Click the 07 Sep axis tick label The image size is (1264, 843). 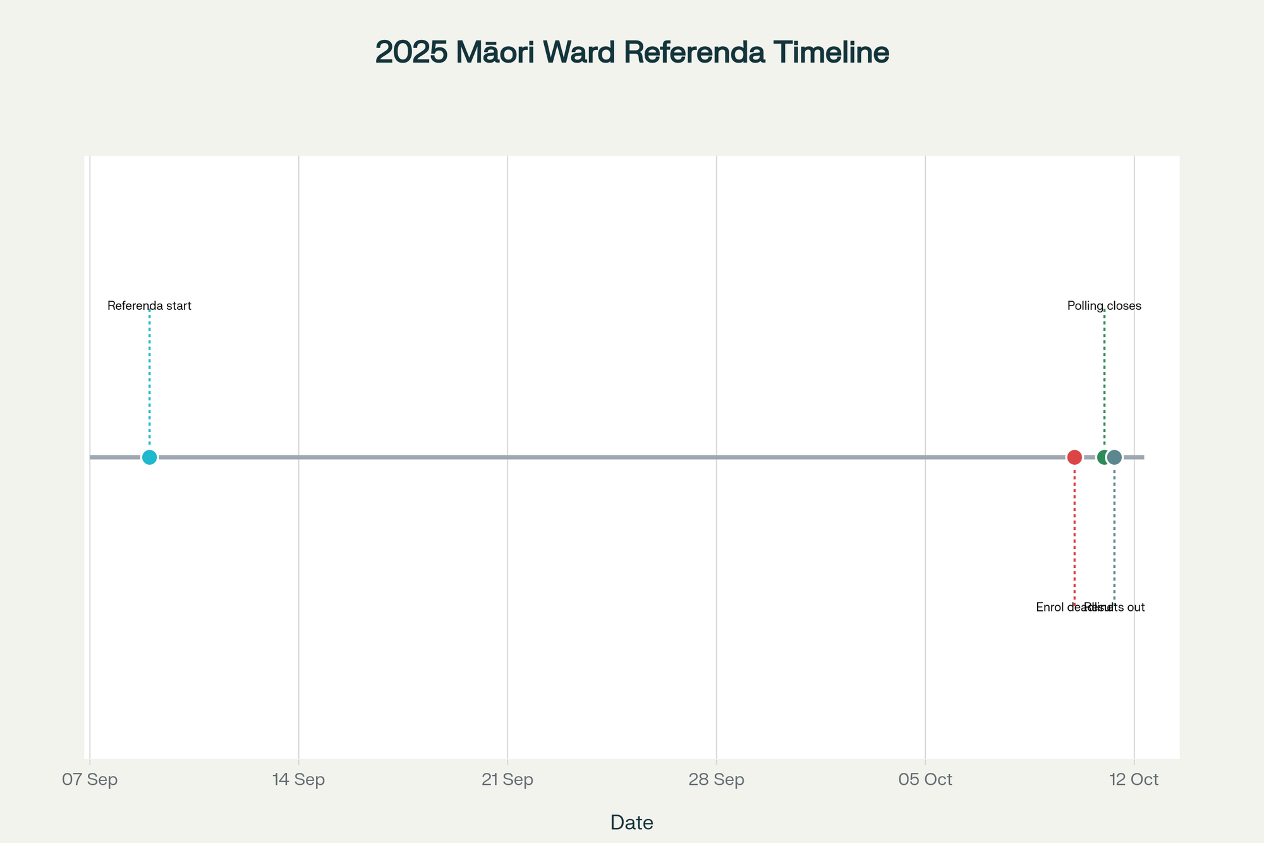click(x=90, y=780)
